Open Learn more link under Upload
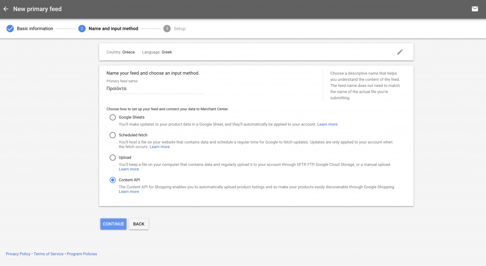486x266 pixels. (x=129, y=169)
